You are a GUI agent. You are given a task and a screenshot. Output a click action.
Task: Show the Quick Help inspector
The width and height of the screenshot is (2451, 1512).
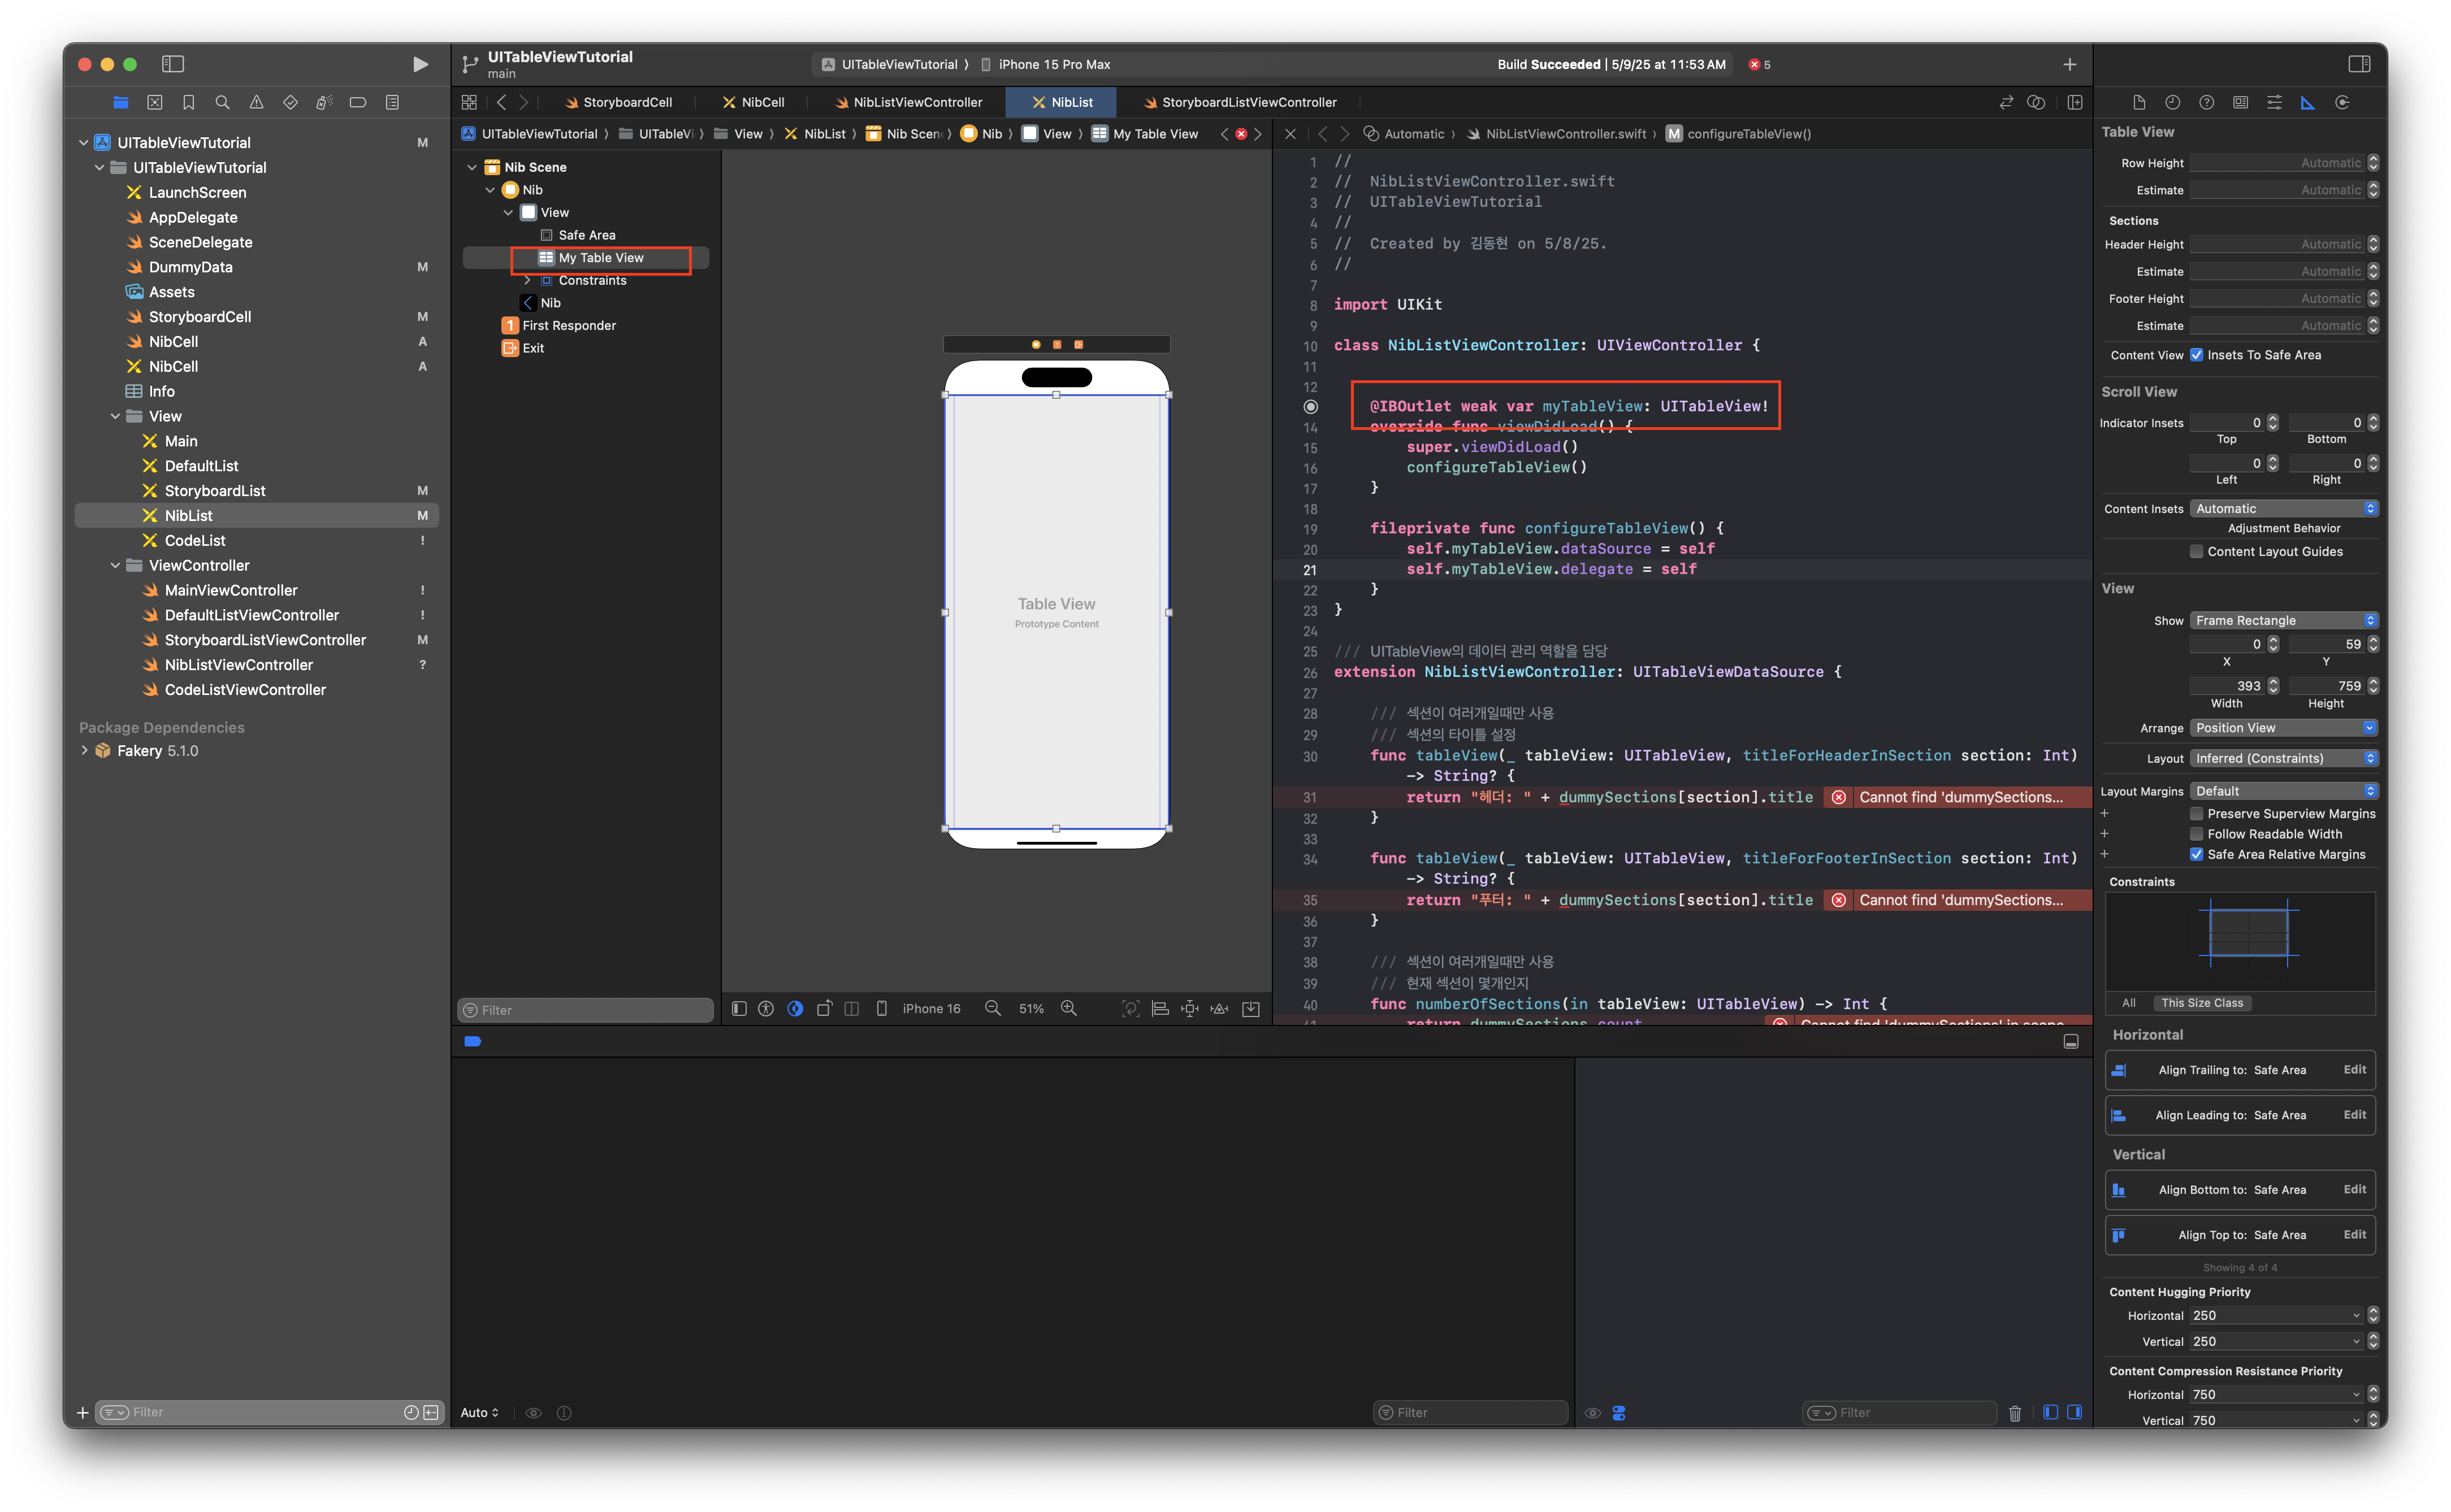(2207, 102)
